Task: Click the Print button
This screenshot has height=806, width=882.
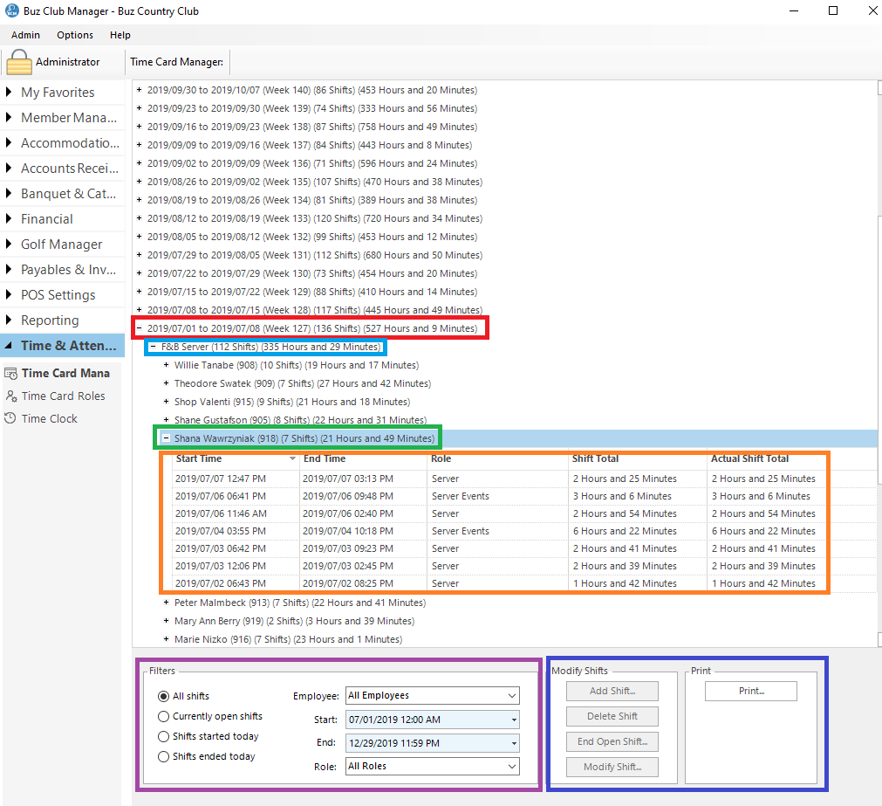Action: click(x=750, y=691)
